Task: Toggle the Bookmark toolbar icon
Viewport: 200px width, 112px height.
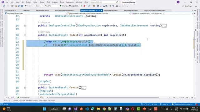Action: pyautogui.click(x=117, y=6)
